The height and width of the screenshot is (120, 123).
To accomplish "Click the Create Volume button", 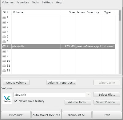I will click(x=16, y=83).
